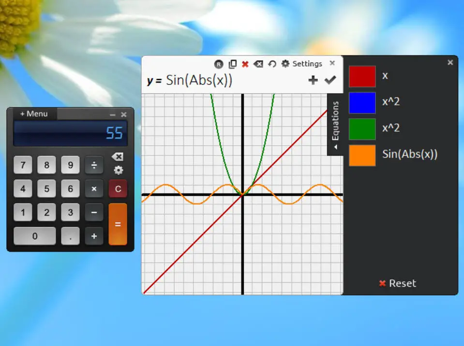
Task: Close the graph editor window
Action: [332, 63]
